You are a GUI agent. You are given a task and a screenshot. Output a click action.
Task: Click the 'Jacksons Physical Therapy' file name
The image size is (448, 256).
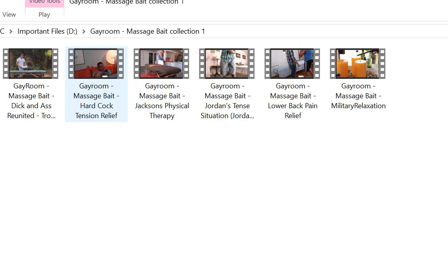[162, 101]
